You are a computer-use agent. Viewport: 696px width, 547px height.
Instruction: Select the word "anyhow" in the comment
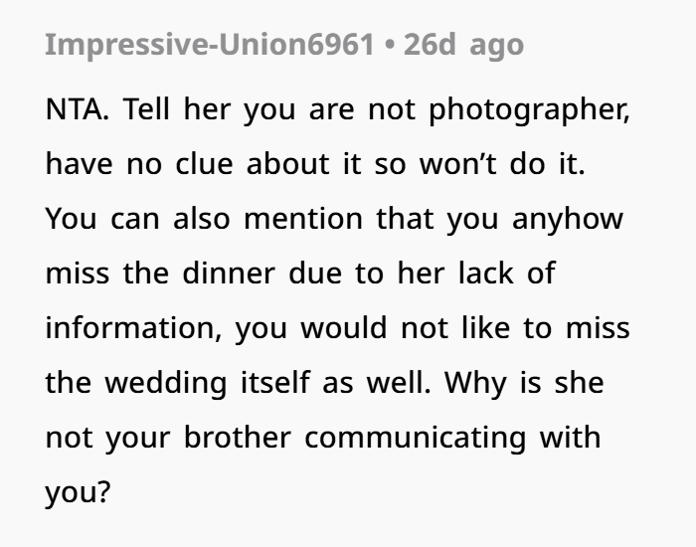[568, 218]
